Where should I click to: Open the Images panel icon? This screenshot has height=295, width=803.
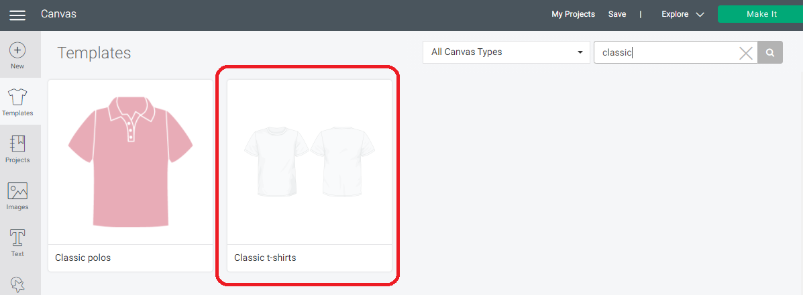[17, 190]
